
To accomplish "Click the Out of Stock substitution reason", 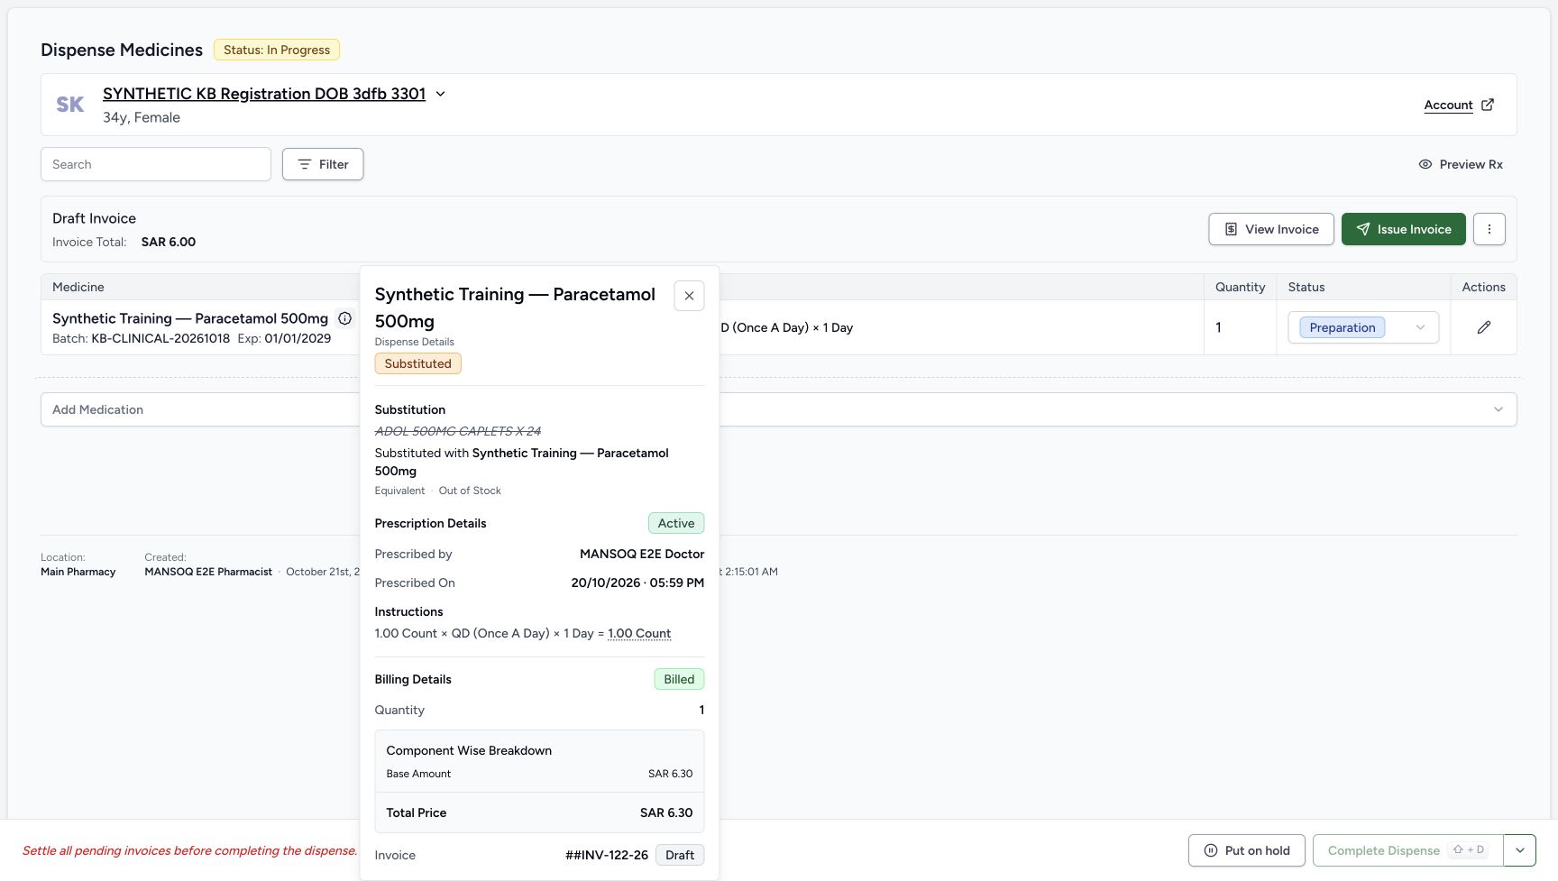I will [x=470, y=491].
